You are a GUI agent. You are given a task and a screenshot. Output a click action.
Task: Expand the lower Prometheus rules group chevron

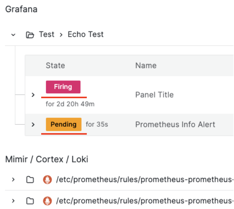[13, 200]
